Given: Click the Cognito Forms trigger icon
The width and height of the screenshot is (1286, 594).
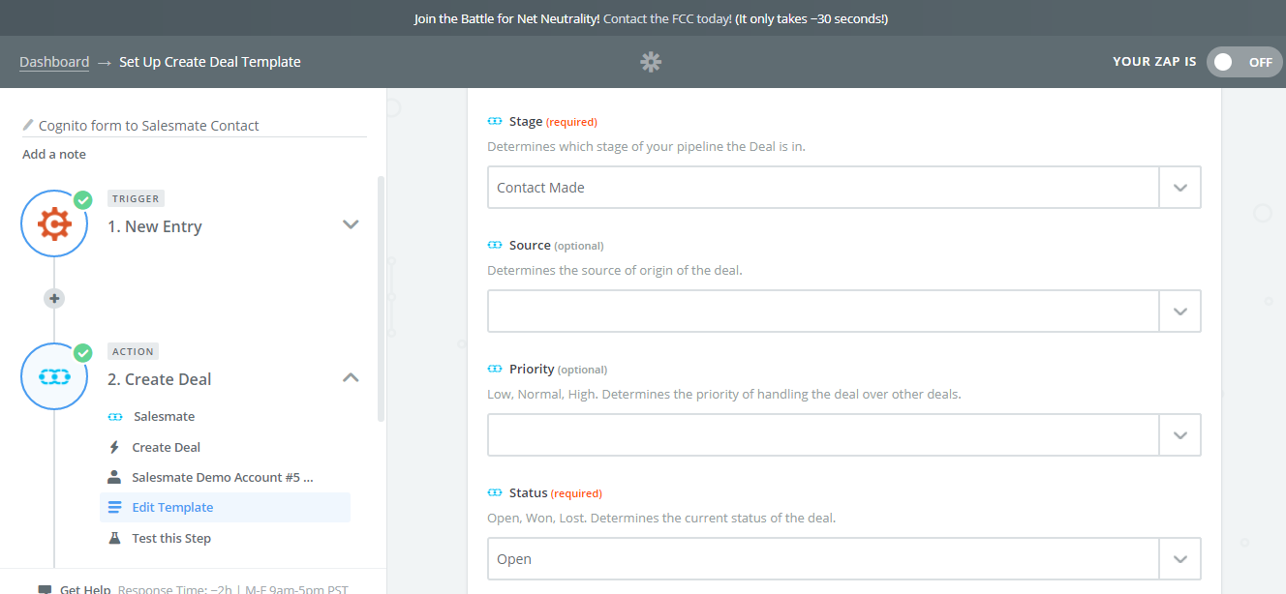Looking at the screenshot, I should pyautogui.click(x=54, y=223).
